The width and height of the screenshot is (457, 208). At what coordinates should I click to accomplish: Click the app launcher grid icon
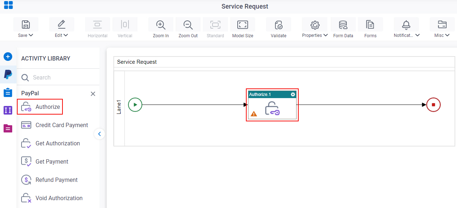pos(9,5)
